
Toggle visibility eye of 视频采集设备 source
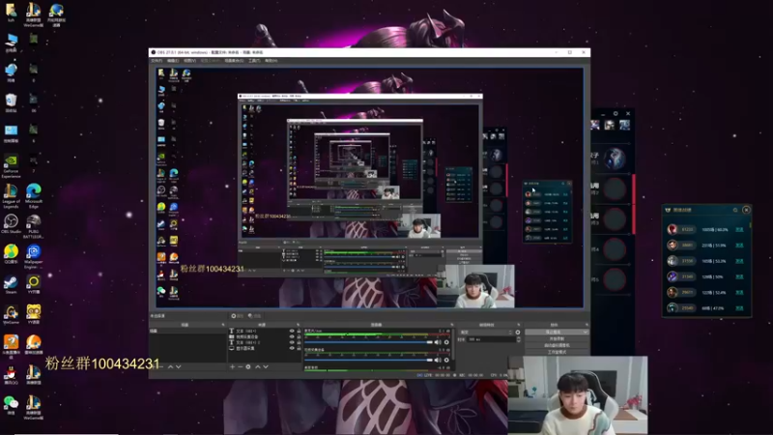pyautogui.click(x=292, y=336)
